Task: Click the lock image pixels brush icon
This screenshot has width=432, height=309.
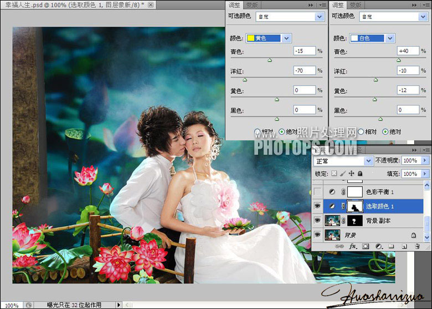Action: [x=342, y=174]
